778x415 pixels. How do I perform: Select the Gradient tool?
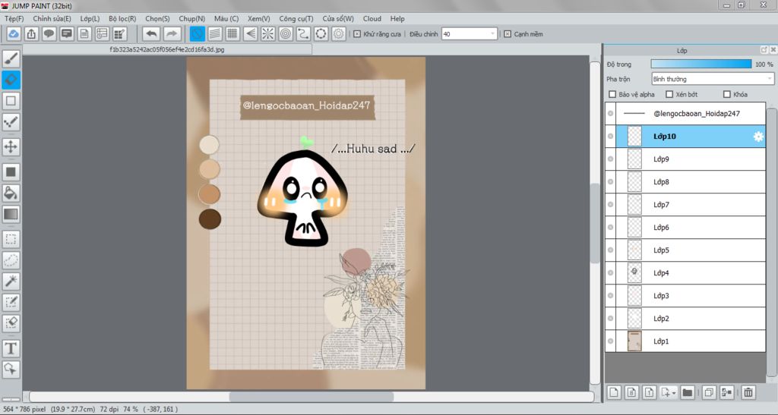pyautogui.click(x=11, y=215)
